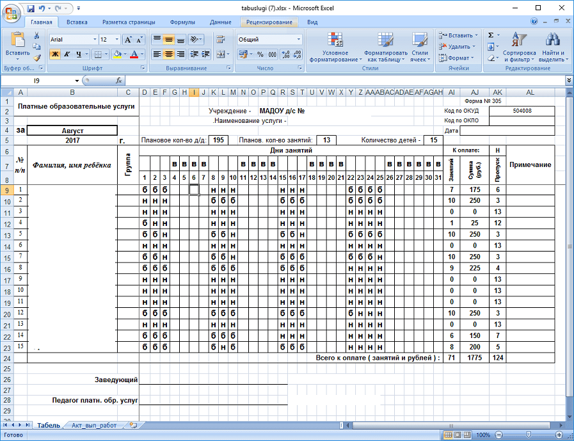The image size is (574, 441).
Task: Click the Август month cell
Action: pyautogui.click(x=72, y=130)
